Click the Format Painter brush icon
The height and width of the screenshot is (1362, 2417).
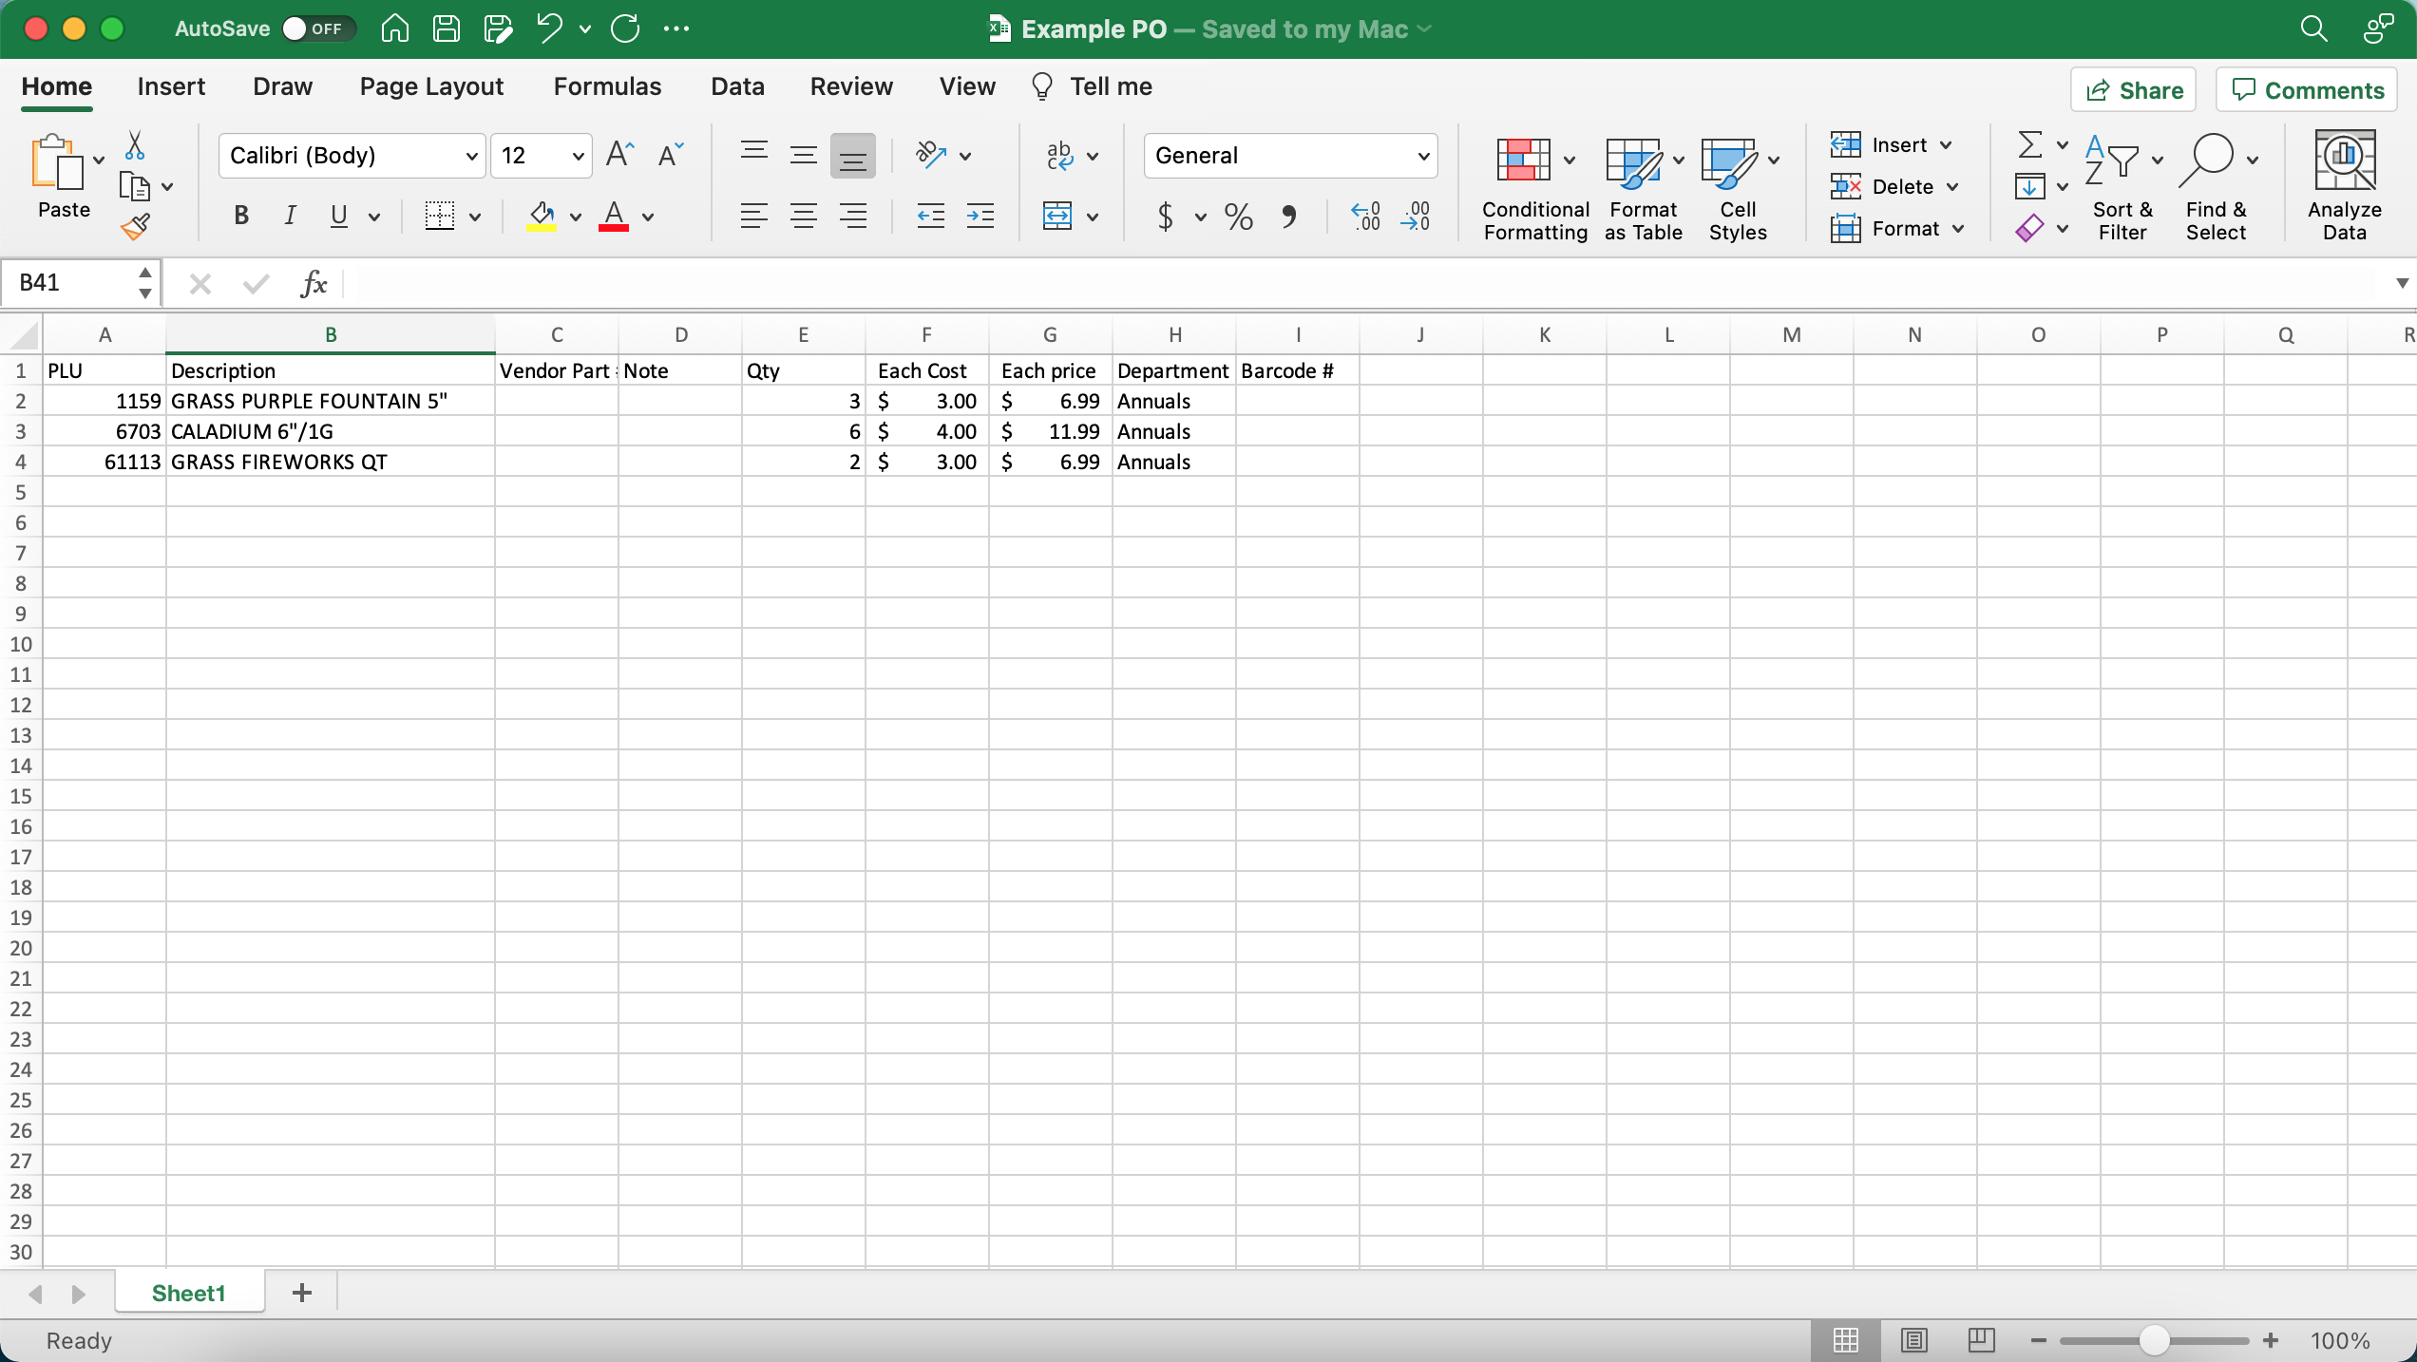[134, 227]
